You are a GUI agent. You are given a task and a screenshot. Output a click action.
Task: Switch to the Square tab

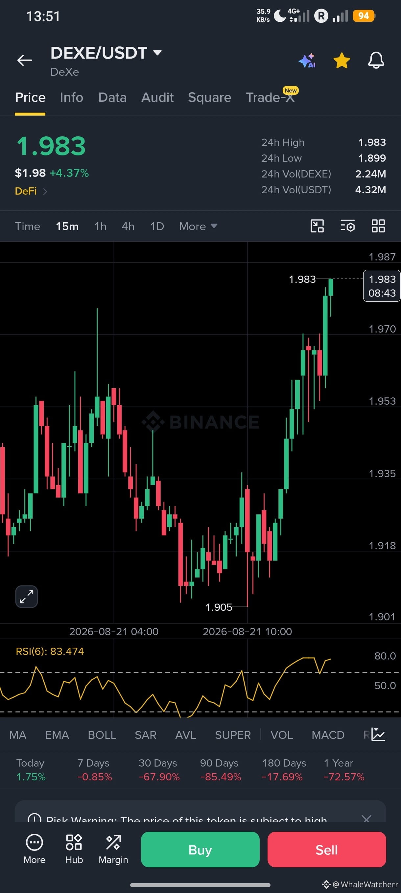click(x=210, y=97)
